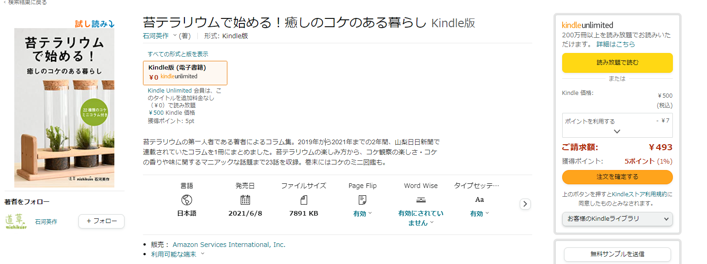Viewport: 707px width, 264px height.
Task: Open the book cover 試し読み preview
Action: pyautogui.click(x=64, y=107)
